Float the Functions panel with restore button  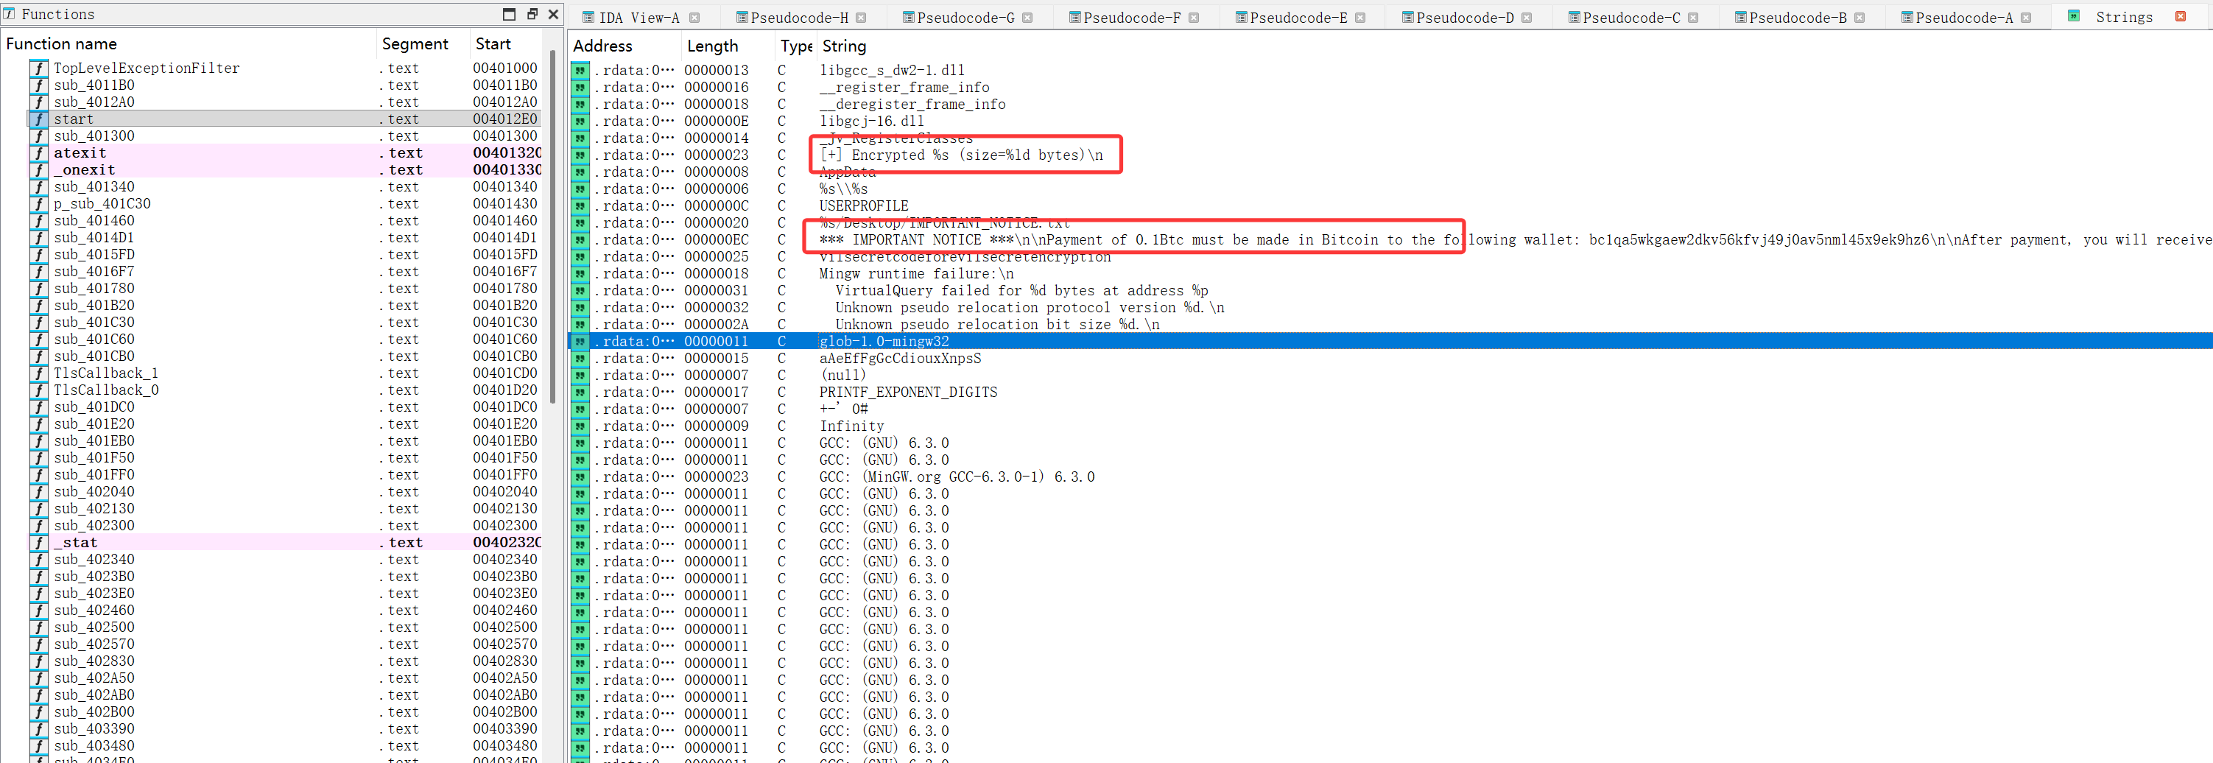coord(532,14)
